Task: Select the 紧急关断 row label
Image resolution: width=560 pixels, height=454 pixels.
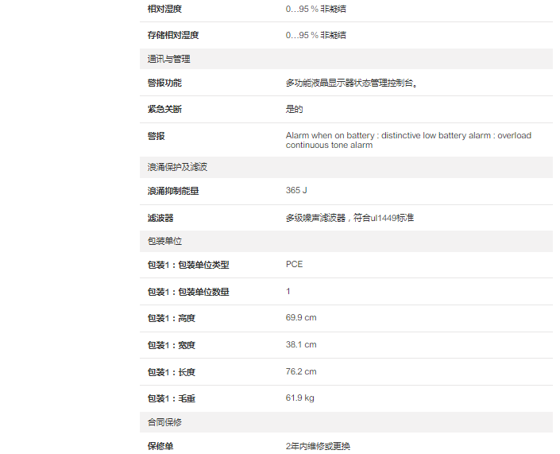Action: click(164, 109)
